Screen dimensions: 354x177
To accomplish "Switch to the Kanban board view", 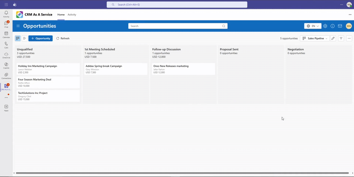I will click(18, 38).
